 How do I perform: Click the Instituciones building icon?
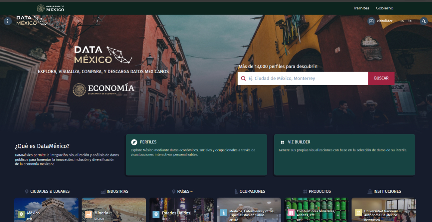[370, 191]
